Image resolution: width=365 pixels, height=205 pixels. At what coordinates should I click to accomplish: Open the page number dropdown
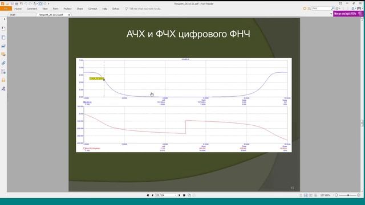pyautogui.click(x=176, y=195)
